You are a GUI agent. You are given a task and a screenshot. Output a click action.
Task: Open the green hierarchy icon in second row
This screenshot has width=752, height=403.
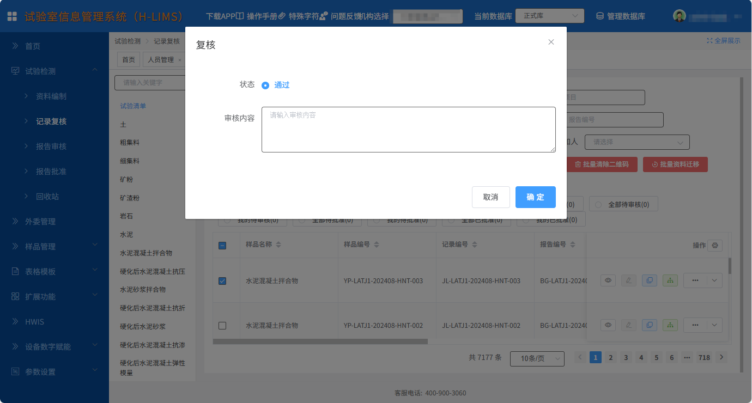[670, 325]
